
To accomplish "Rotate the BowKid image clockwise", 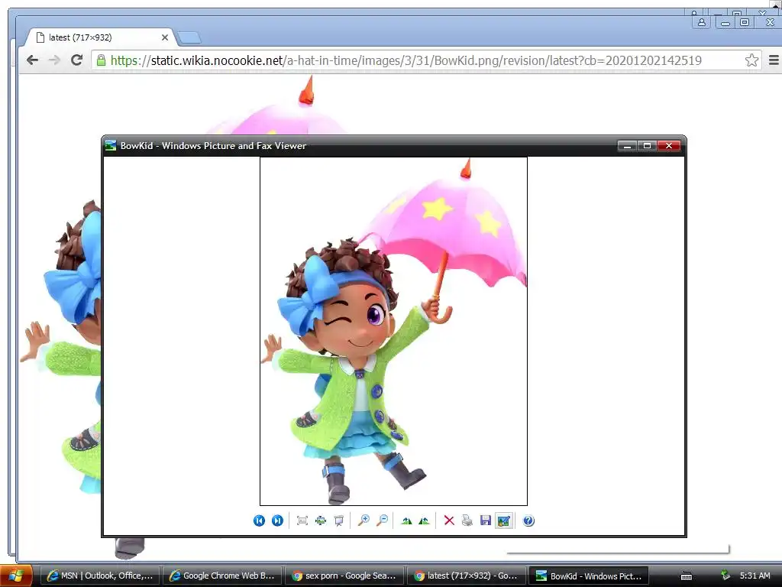I will click(x=406, y=521).
